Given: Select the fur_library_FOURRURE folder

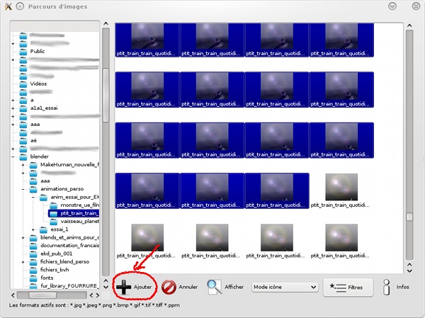Looking at the screenshot, I should click(69, 285).
